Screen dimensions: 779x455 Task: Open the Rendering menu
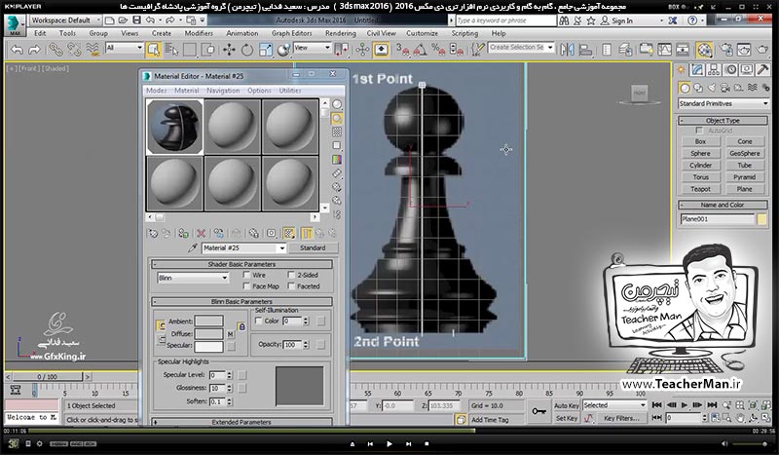(x=340, y=33)
